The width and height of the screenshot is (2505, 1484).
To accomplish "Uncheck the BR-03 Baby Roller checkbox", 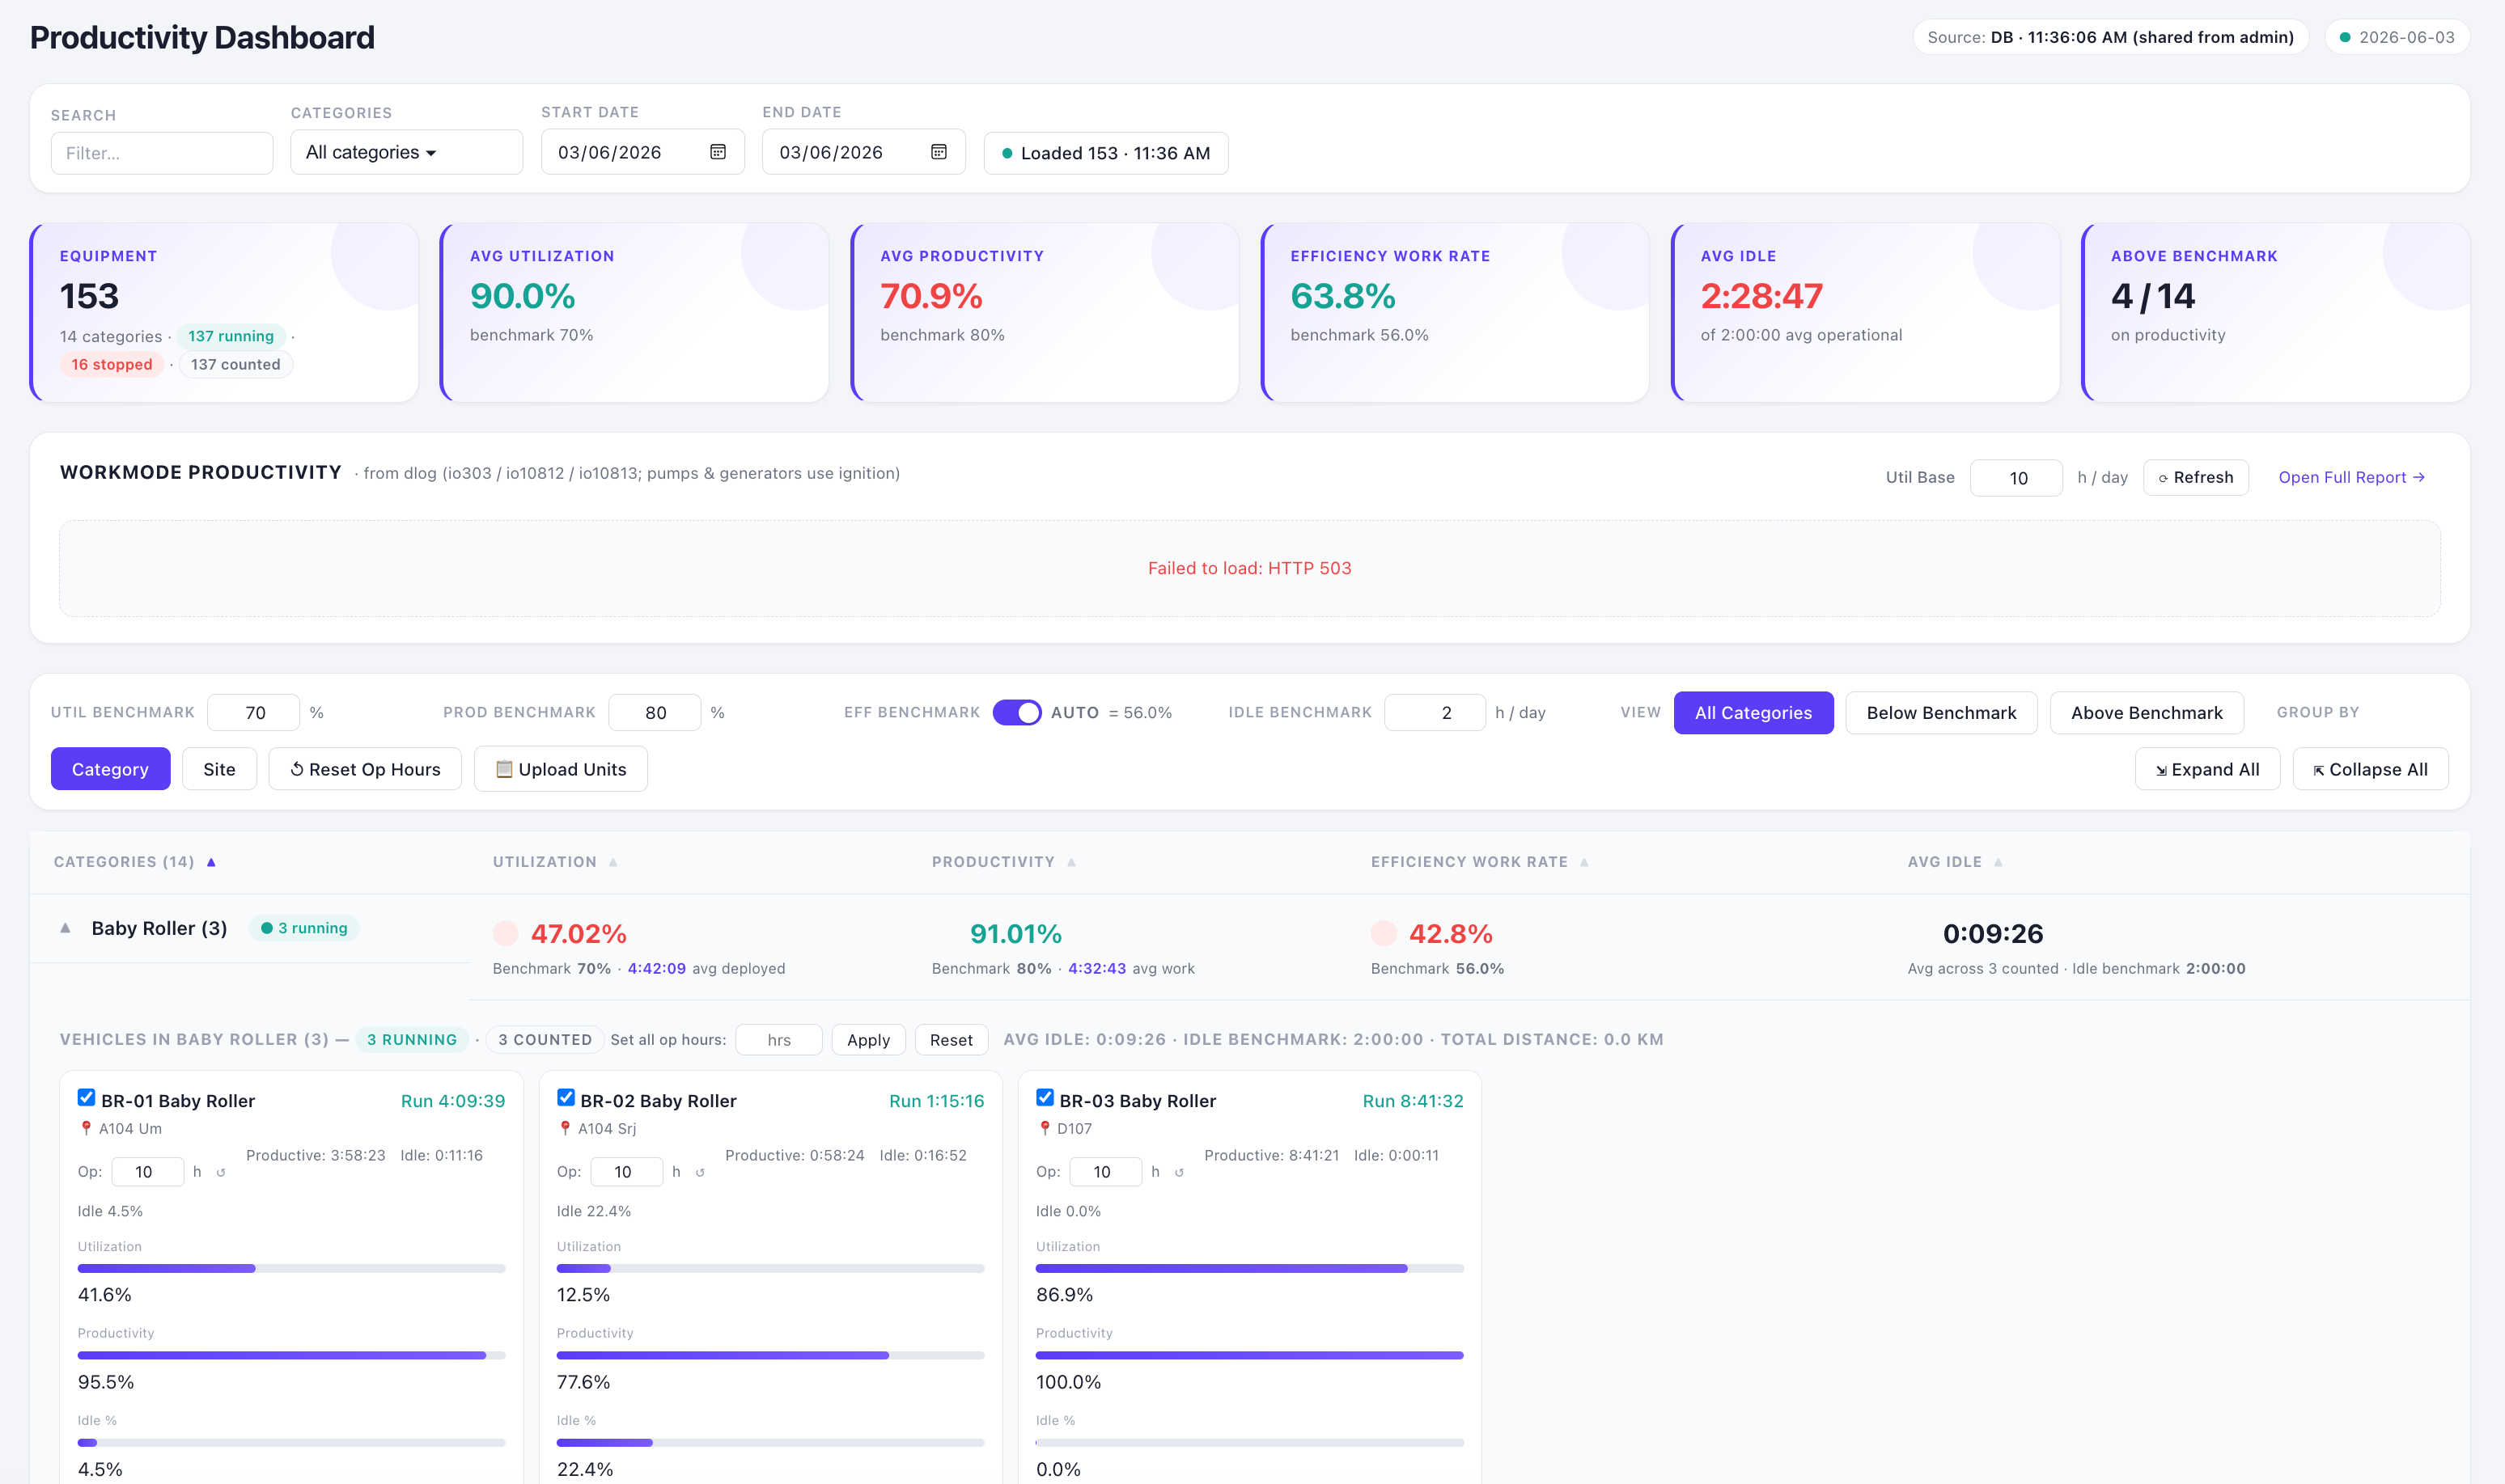I will [1045, 1097].
